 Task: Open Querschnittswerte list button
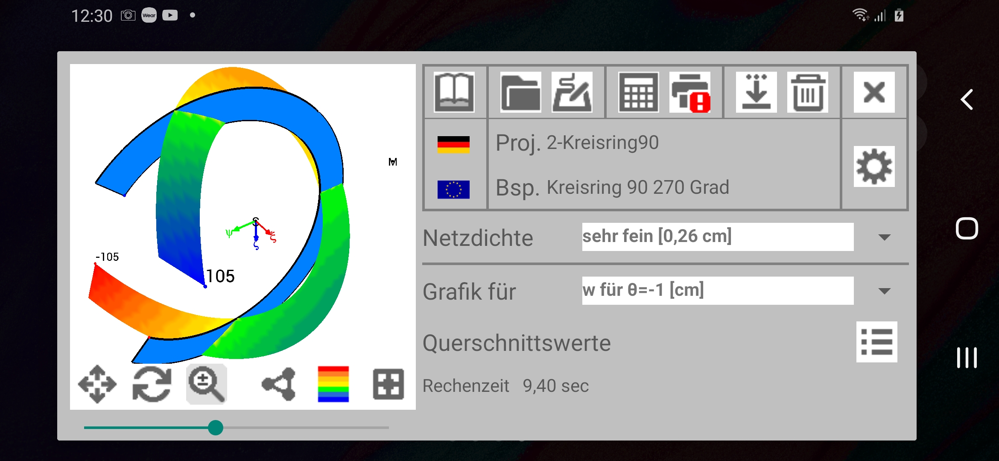tap(876, 342)
